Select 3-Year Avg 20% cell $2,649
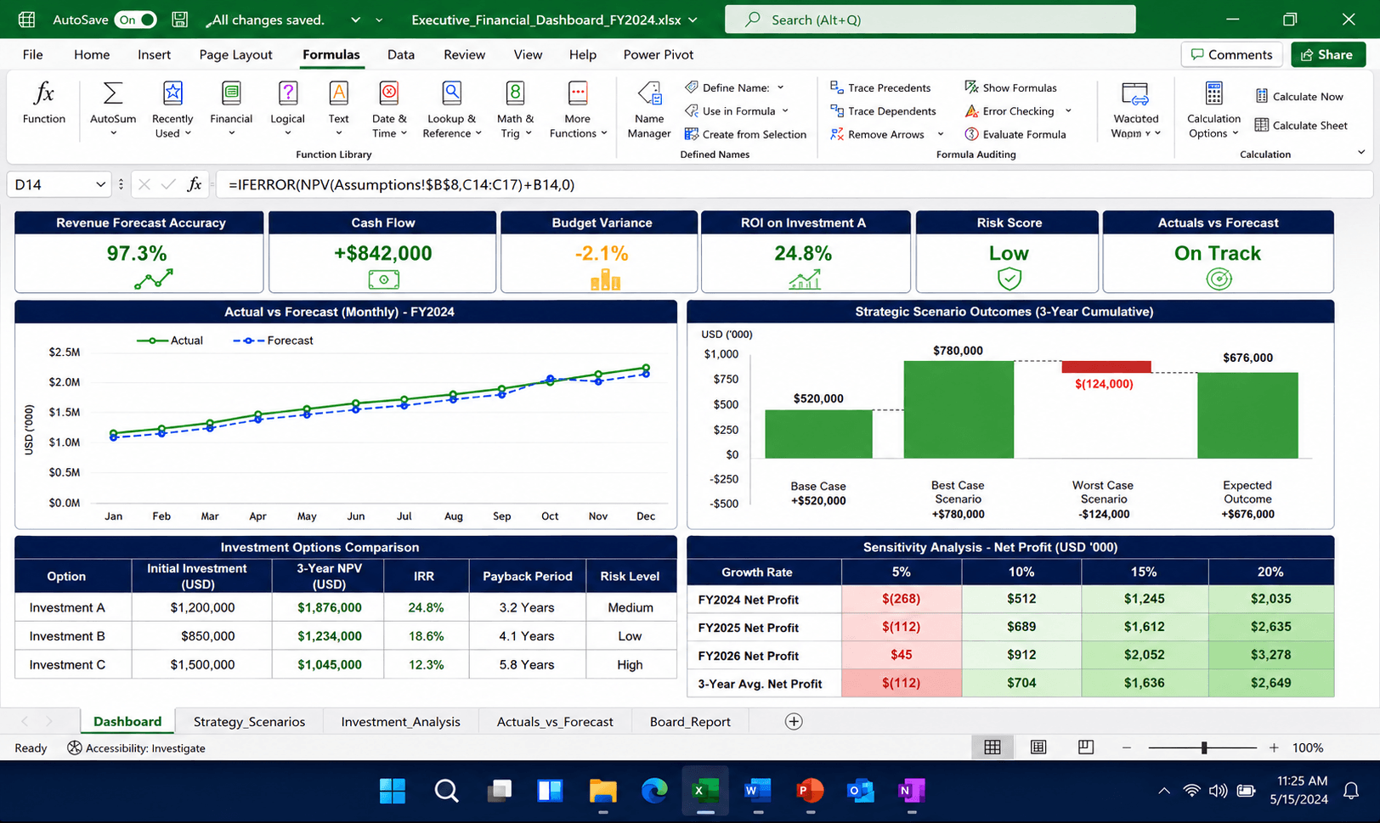 1270,683
